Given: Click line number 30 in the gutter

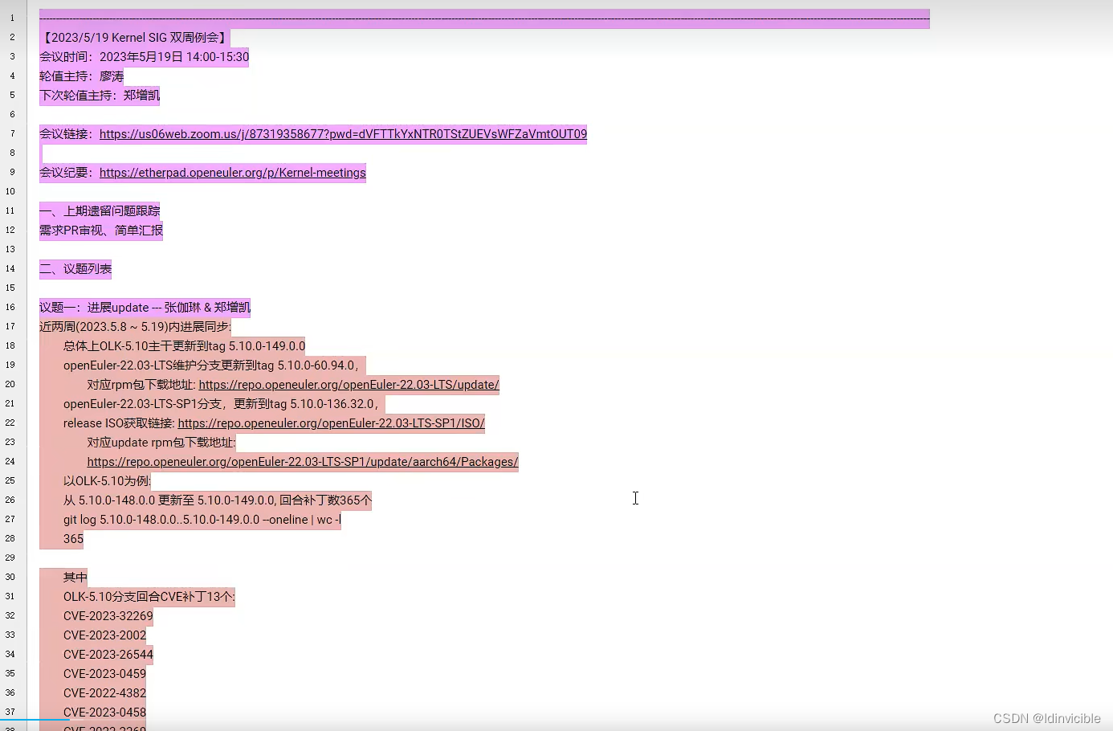Looking at the screenshot, I should pos(10,577).
